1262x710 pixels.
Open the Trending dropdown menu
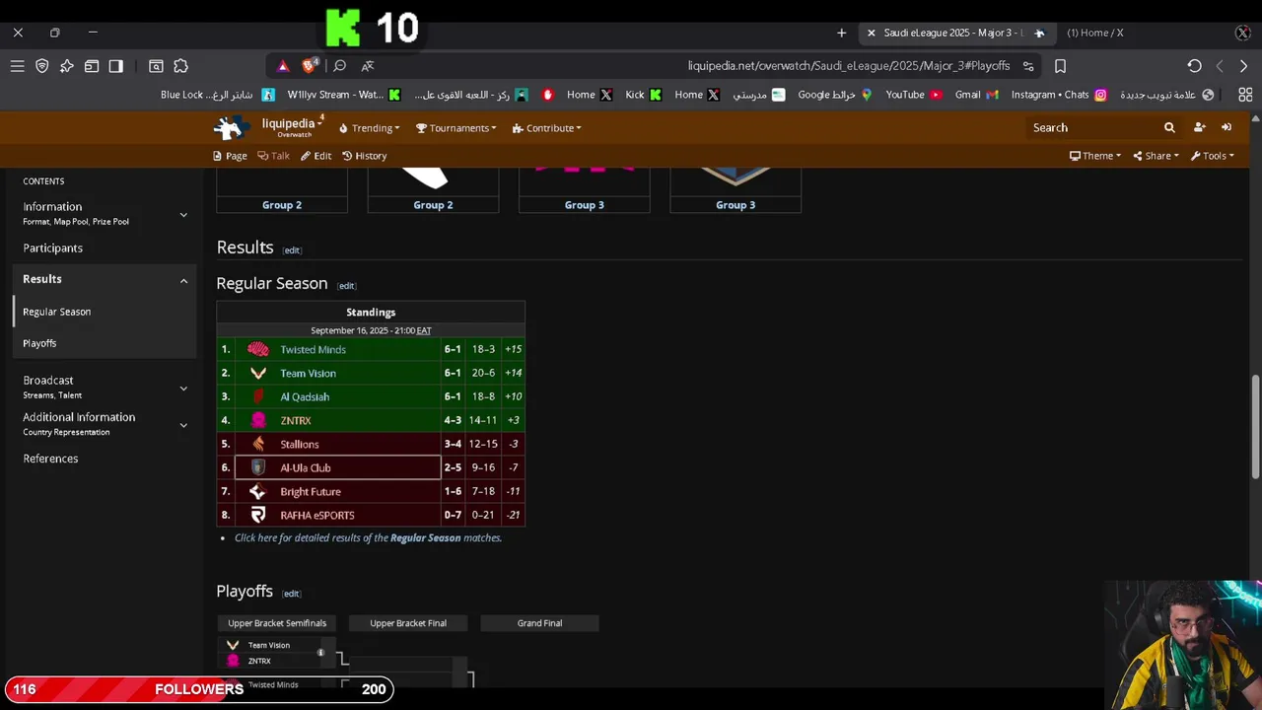click(369, 128)
